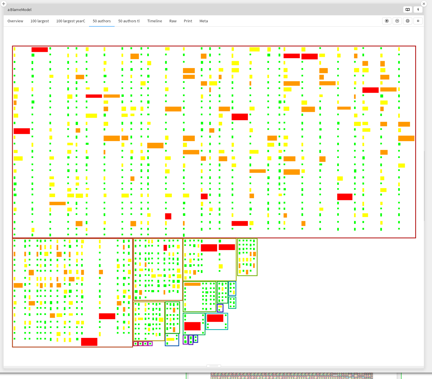Image resolution: width=432 pixels, height=379 pixels.
Task: Open the 100 largest tab
Action: [x=40, y=21]
